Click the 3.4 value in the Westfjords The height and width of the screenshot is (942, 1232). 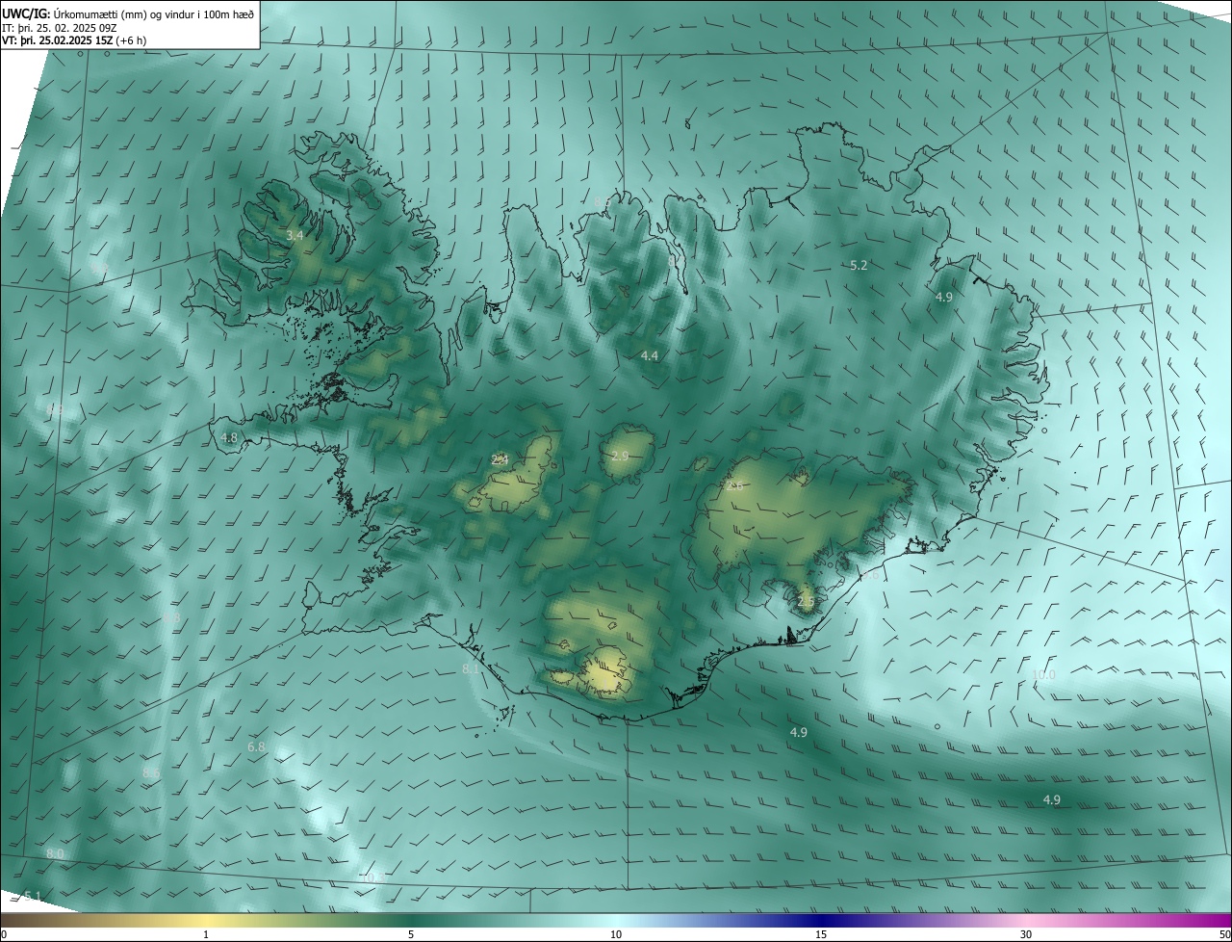click(295, 235)
